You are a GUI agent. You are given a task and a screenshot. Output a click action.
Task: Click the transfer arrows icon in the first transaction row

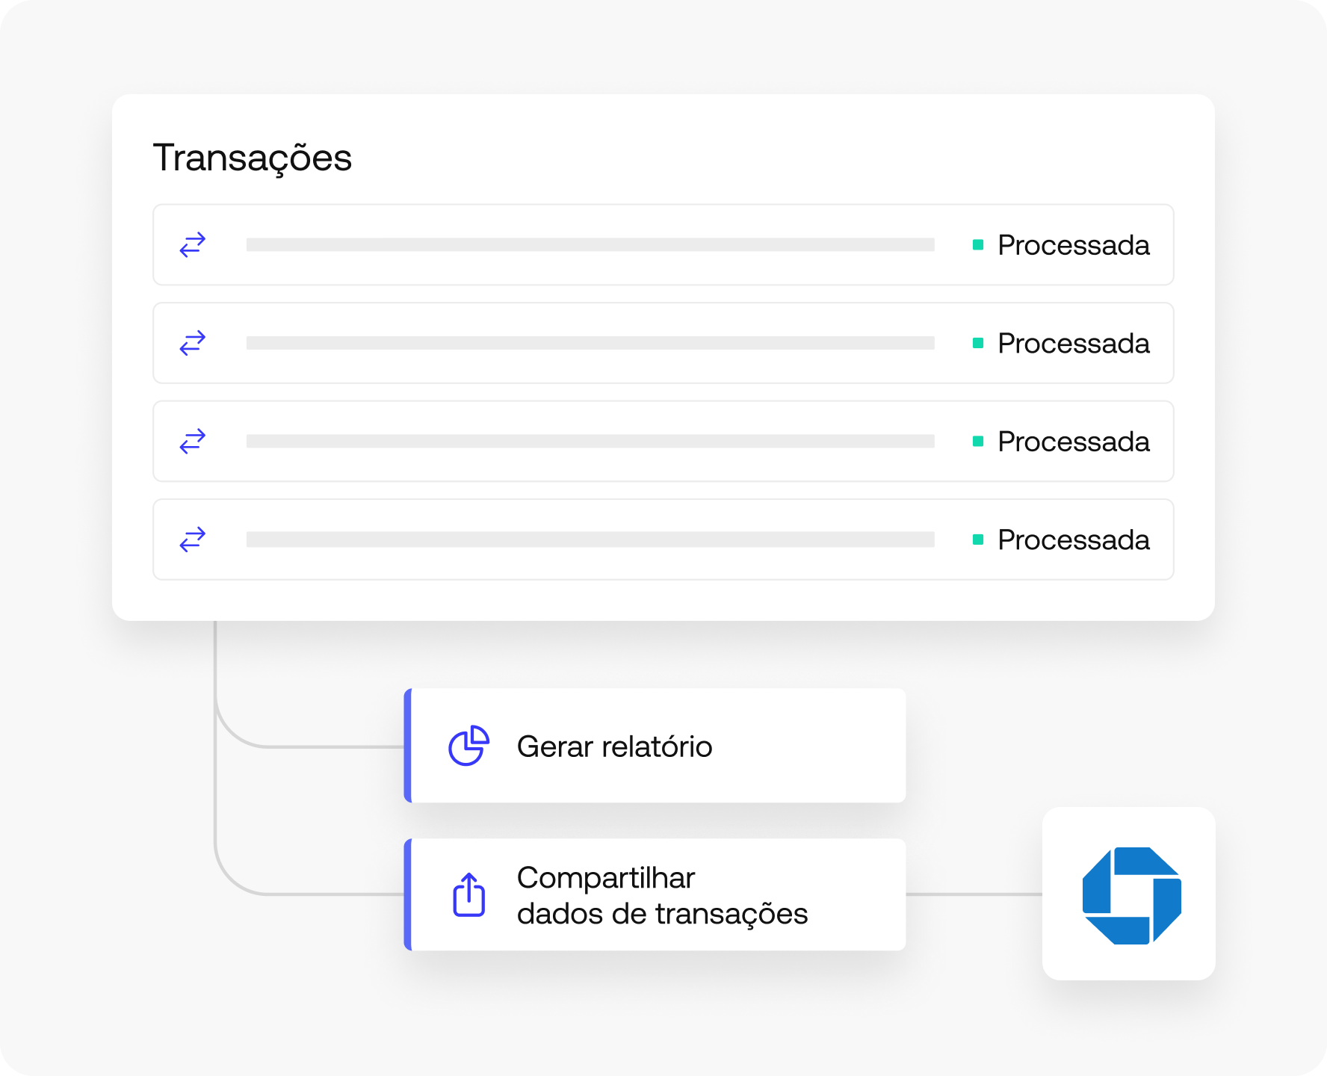pos(193,245)
